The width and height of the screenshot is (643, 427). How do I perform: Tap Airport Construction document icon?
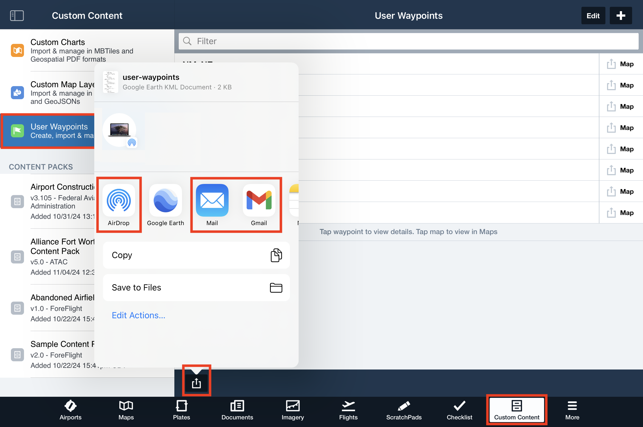pyautogui.click(x=17, y=202)
